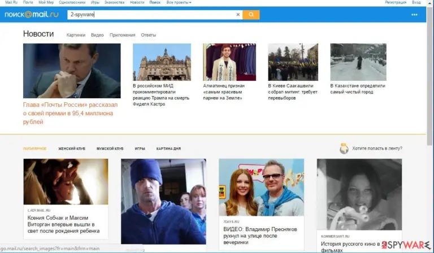
Task: Click the поиск@mail.ru logo
Action: tap(32, 14)
